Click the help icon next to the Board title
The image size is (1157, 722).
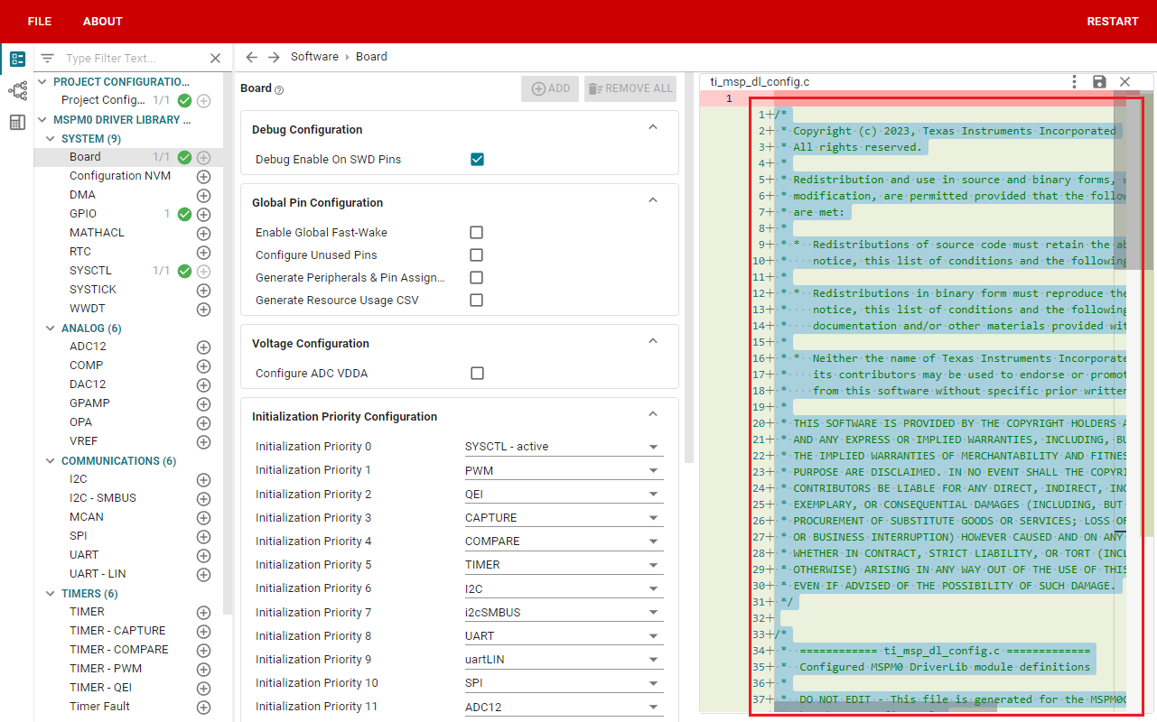click(279, 89)
